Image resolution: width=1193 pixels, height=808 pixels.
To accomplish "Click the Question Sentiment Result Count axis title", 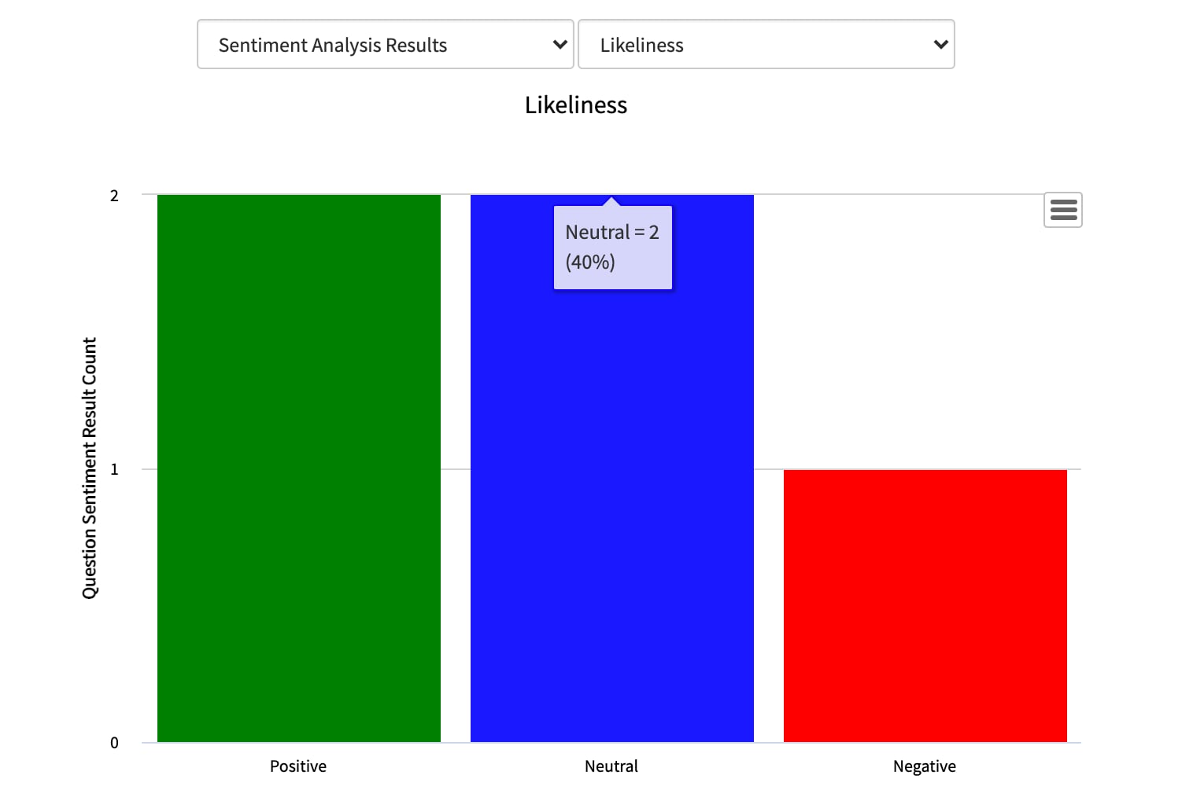I will [x=90, y=468].
